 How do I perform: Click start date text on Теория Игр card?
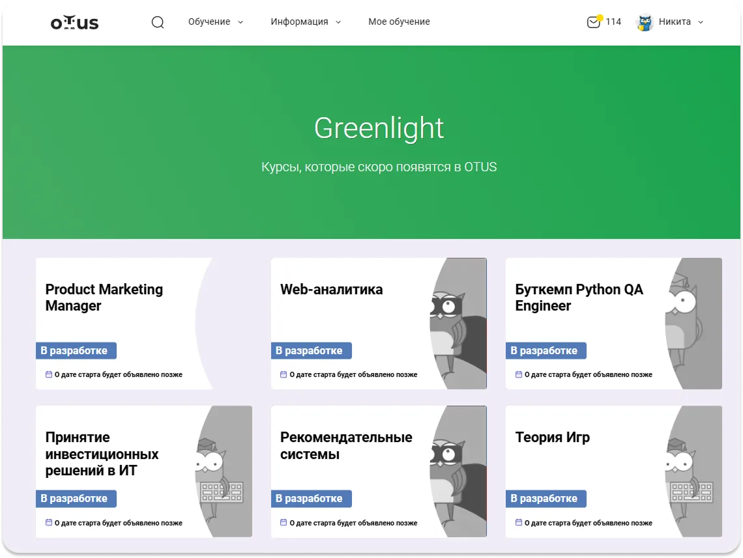coord(589,523)
